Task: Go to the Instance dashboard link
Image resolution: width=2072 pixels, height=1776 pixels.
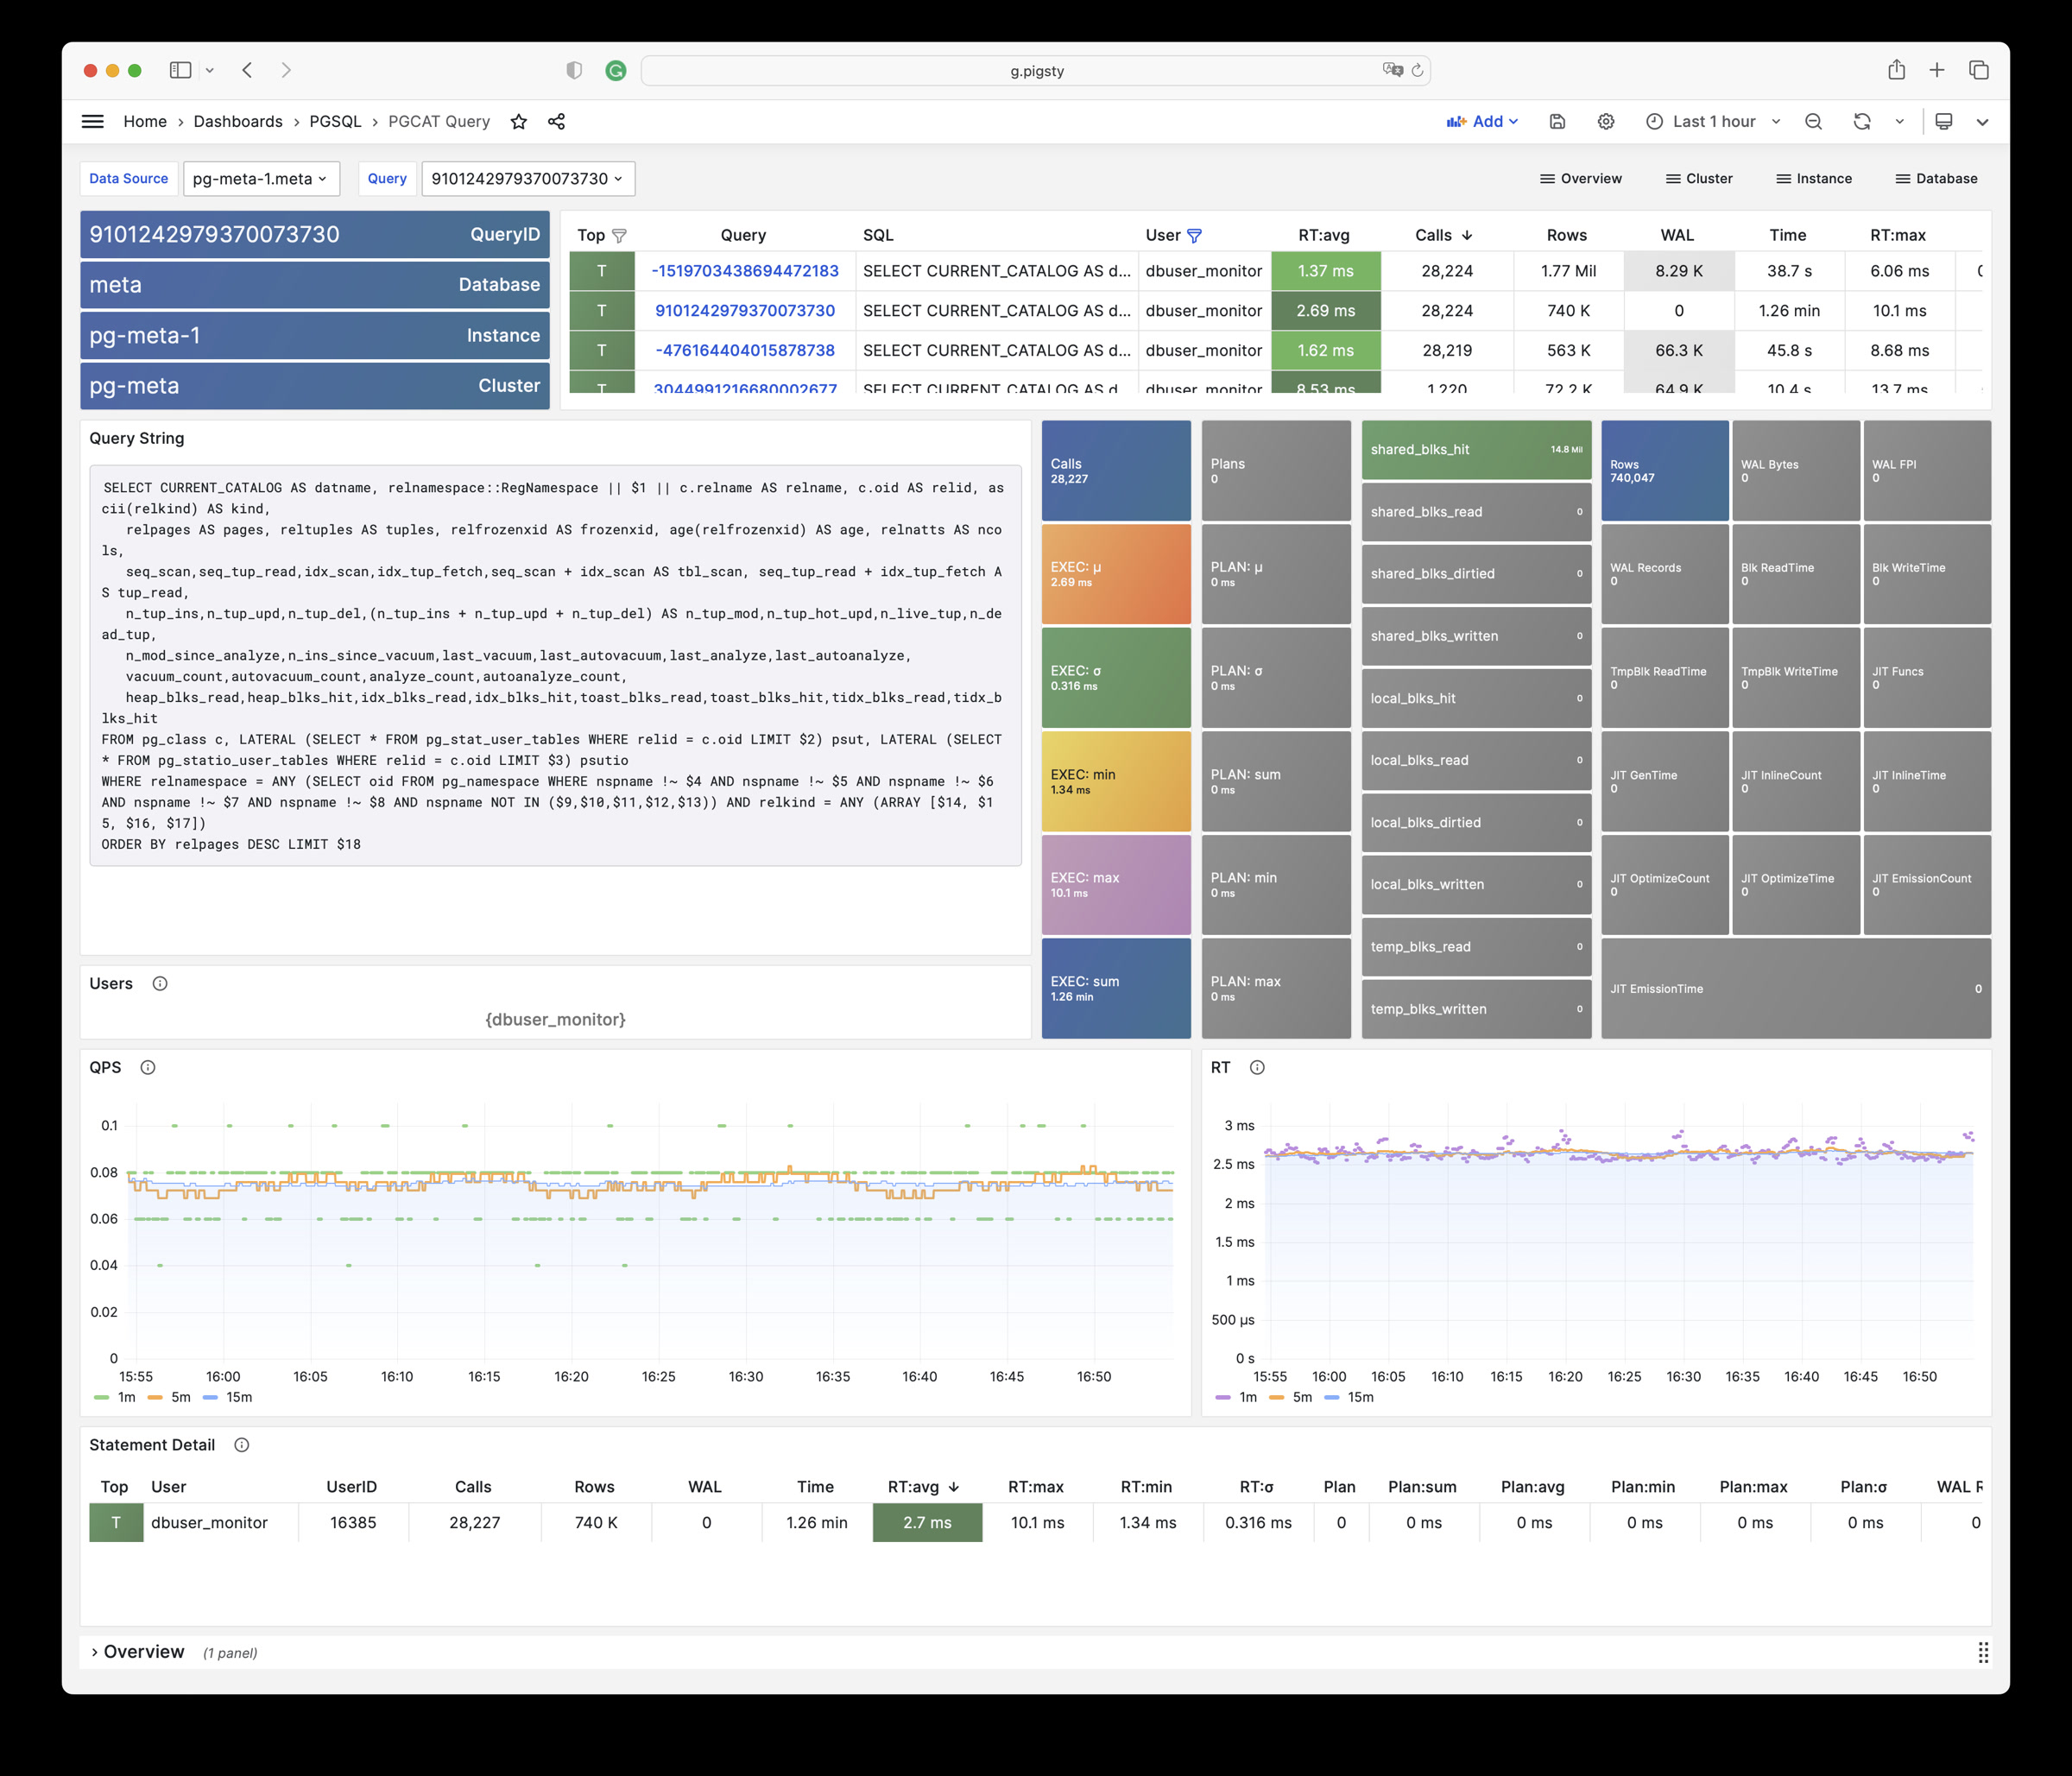Action: 1813,179
